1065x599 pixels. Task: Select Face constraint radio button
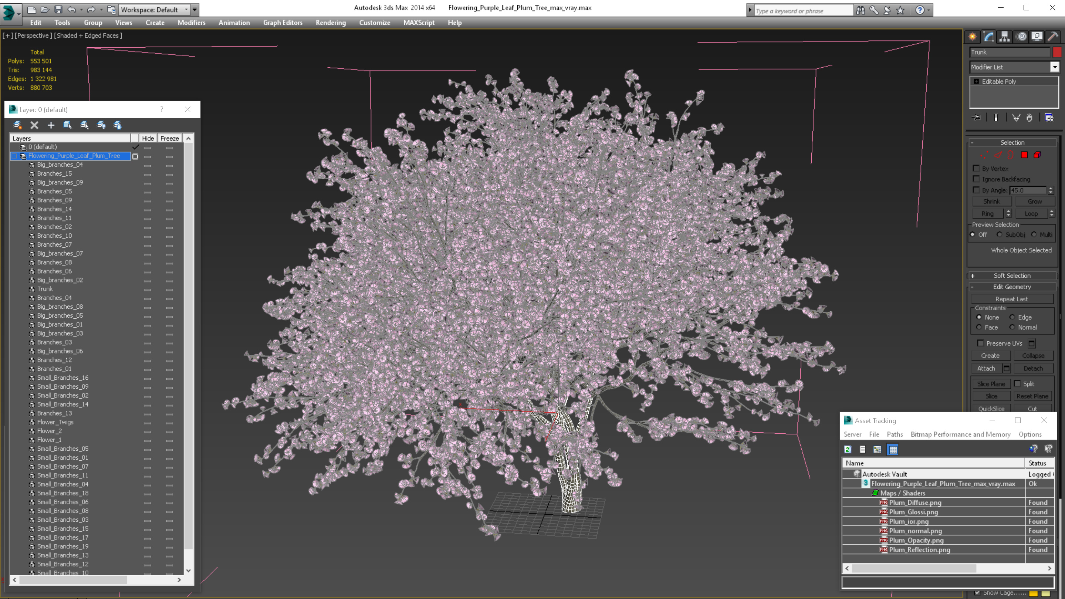pos(978,327)
